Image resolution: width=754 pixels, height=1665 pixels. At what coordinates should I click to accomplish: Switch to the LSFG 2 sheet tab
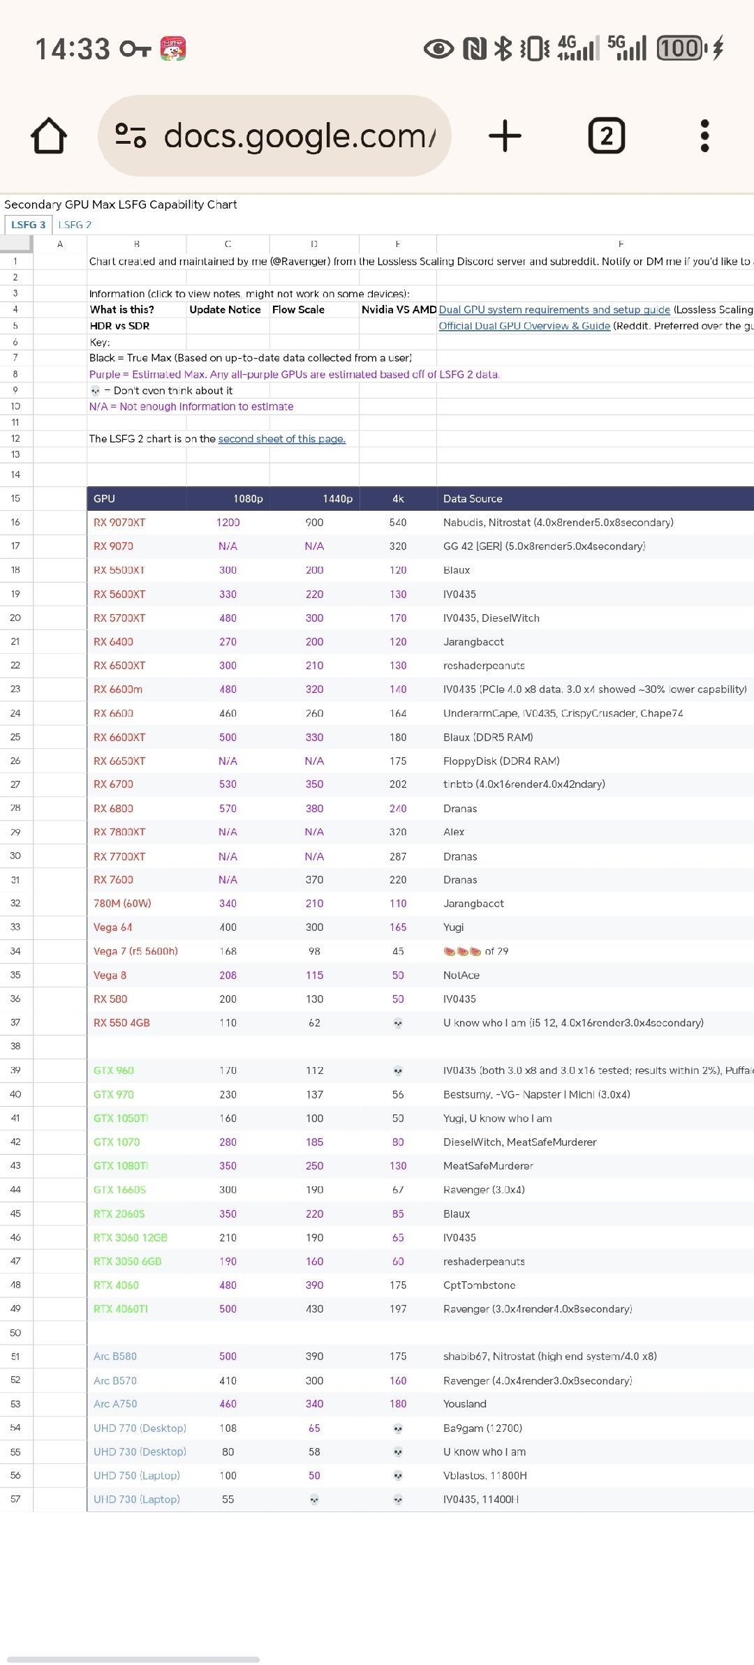point(75,225)
